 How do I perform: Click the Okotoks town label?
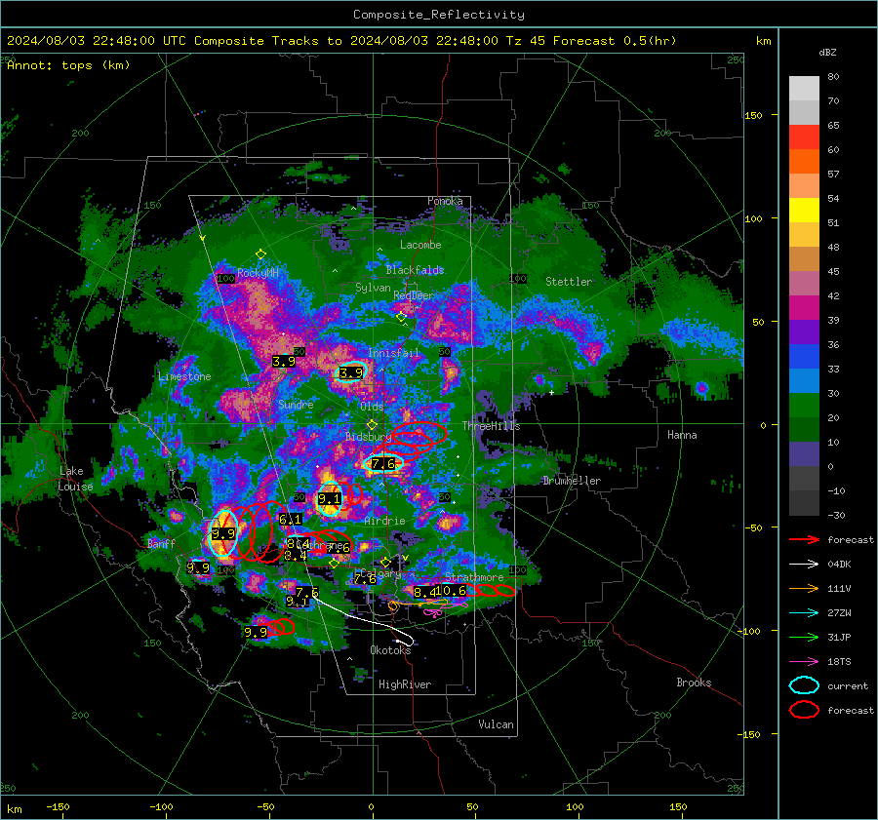[390, 650]
